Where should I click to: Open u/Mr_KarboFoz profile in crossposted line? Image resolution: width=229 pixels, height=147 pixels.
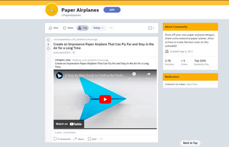[x=78, y=39]
